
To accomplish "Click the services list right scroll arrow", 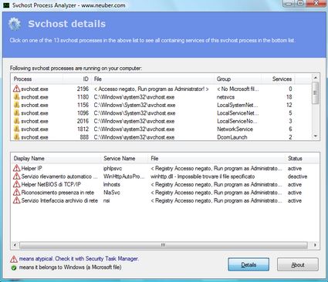I will [x=315, y=245].
